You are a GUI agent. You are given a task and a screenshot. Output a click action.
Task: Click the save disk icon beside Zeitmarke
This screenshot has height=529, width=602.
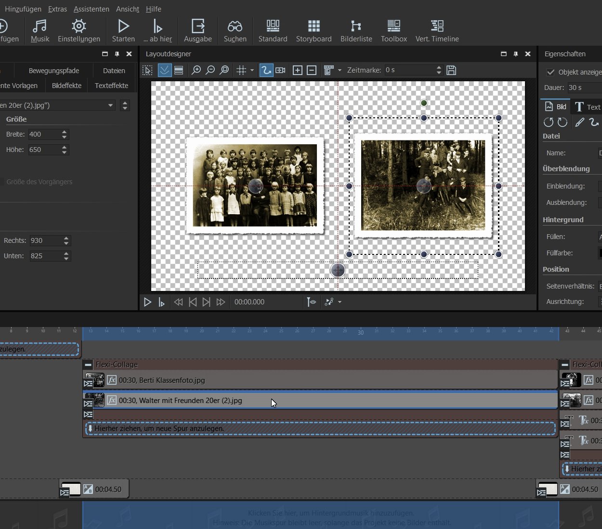(x=451, y=71)
